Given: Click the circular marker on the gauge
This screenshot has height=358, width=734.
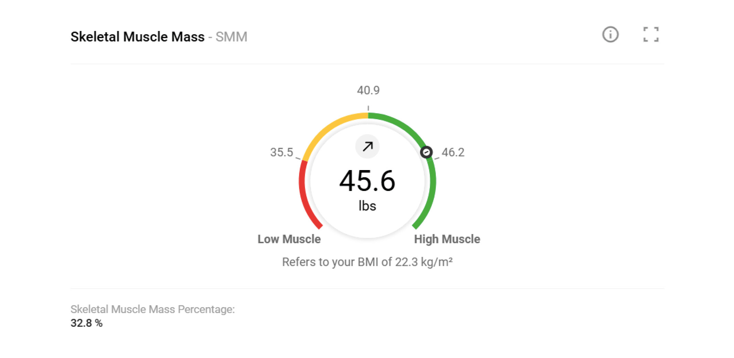Looking at the screenshot, I should click(426, 152).
